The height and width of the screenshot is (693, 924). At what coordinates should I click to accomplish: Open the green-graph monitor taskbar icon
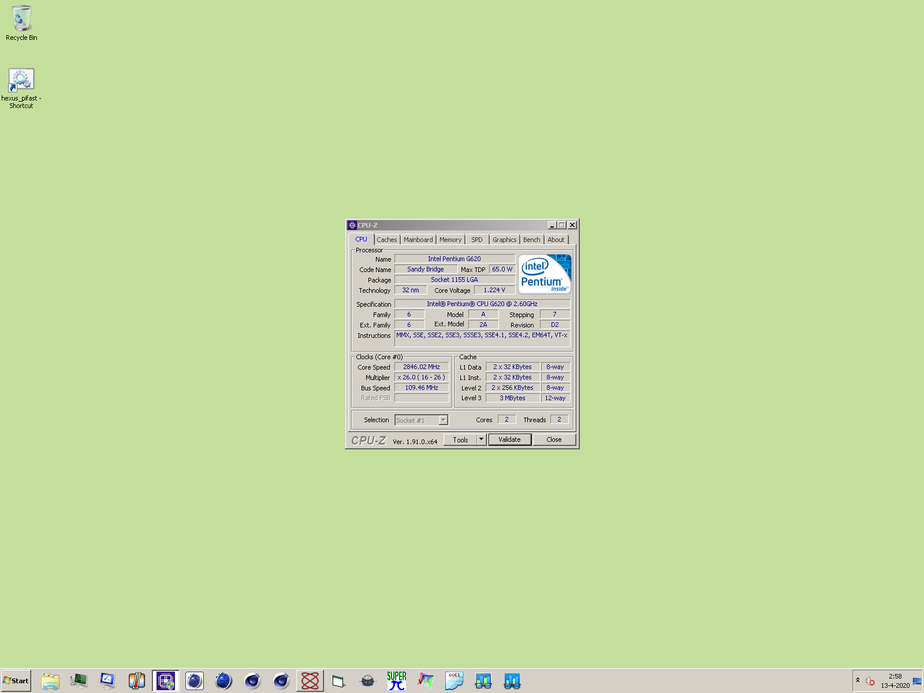(79, 681)
